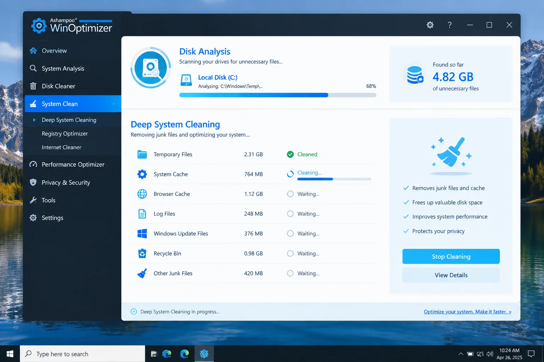Click the Local Disk (C:) link
The height and width of the screenshot is (362, 544).
tap(217, 77)
